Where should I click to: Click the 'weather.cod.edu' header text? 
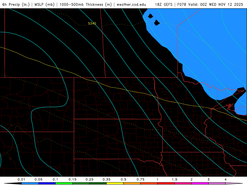coord(131,4)
